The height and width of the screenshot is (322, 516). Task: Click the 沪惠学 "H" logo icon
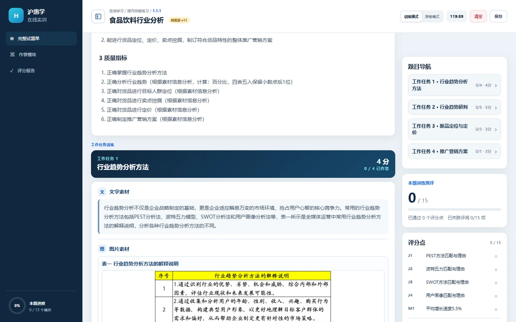[16, 16]
